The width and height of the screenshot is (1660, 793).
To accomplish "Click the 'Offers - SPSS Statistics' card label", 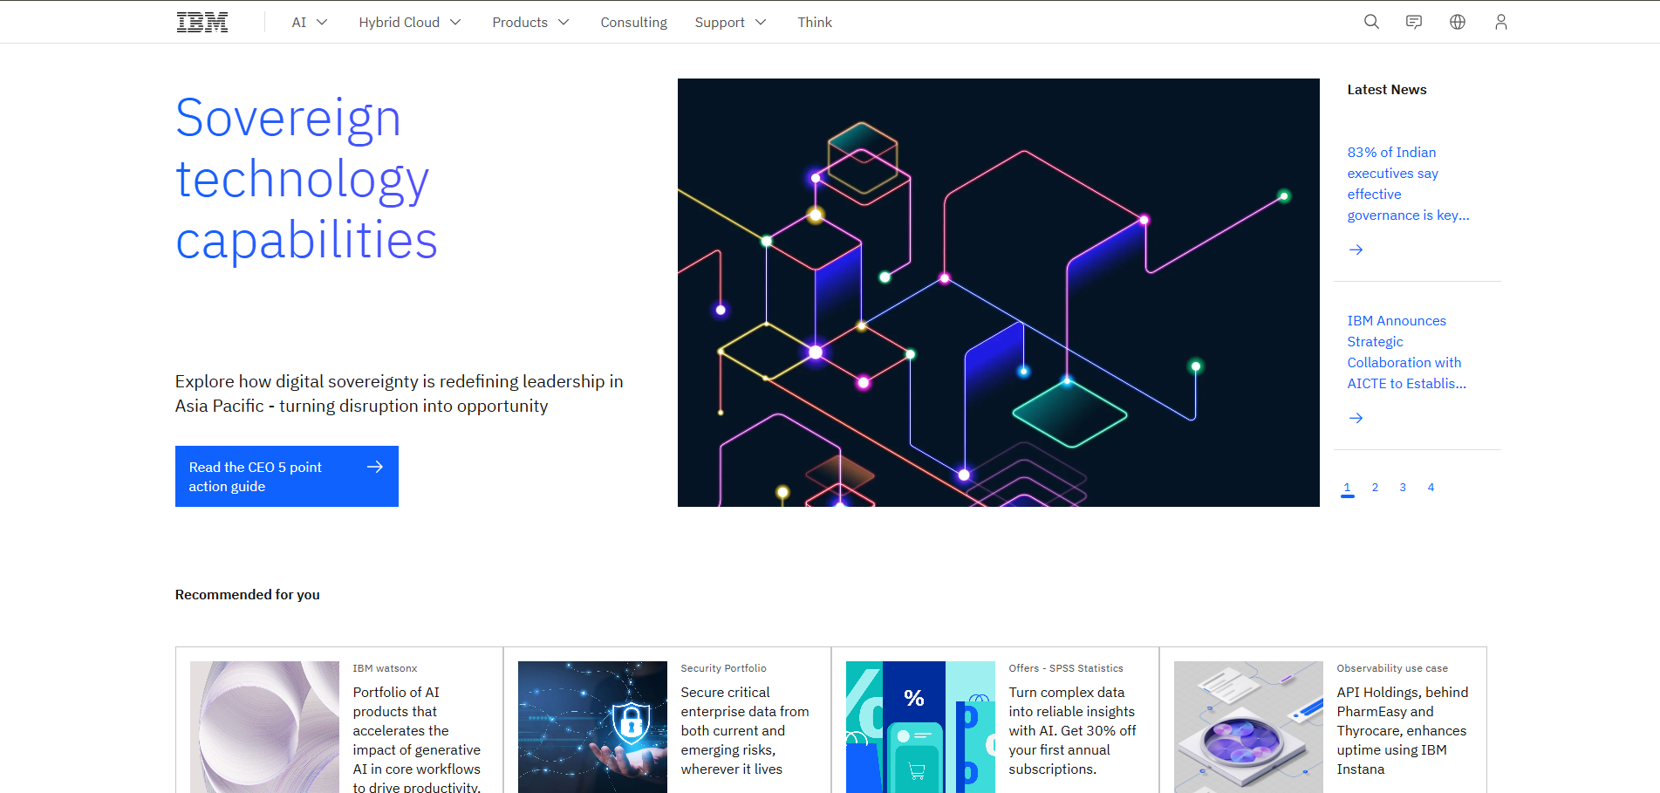I will pyautogui.click(x=1066, y=668).
